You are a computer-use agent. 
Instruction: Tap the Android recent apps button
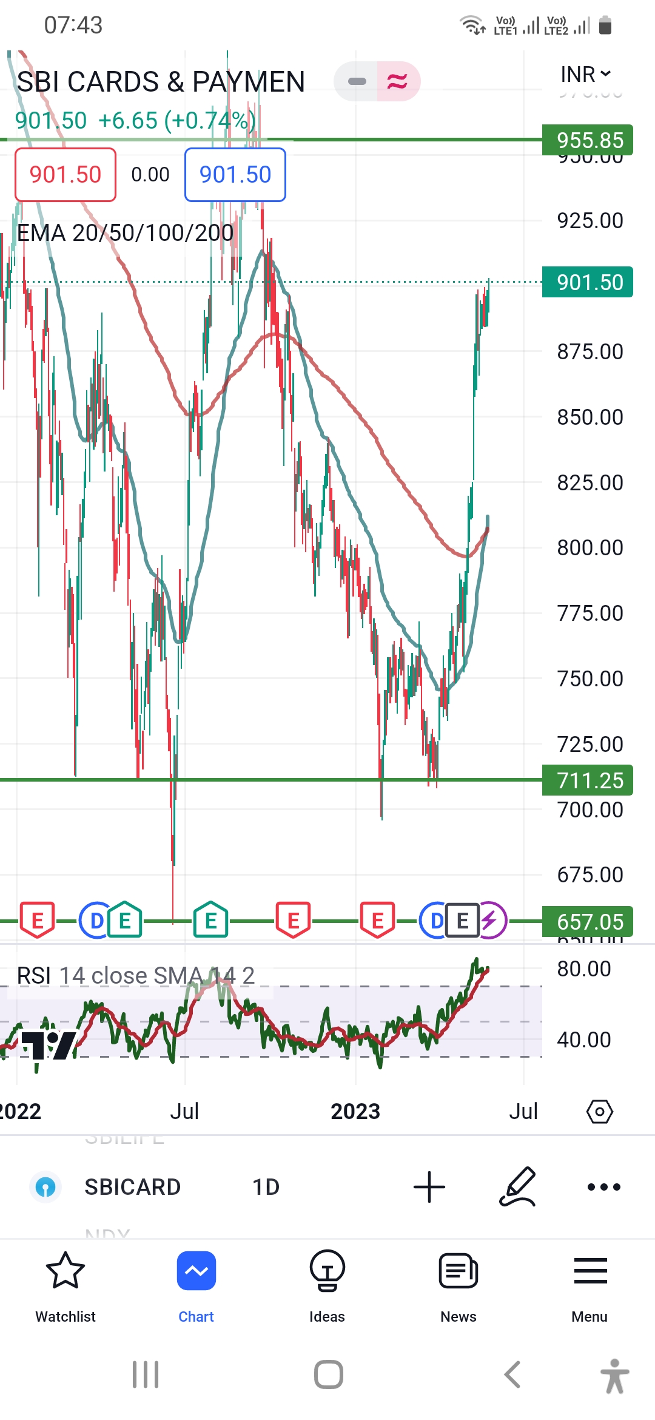(146, 1374)
